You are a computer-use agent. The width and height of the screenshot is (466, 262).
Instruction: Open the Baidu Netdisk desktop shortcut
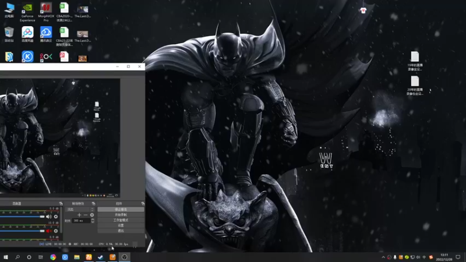pyautogui.click(x=27, y=34)
